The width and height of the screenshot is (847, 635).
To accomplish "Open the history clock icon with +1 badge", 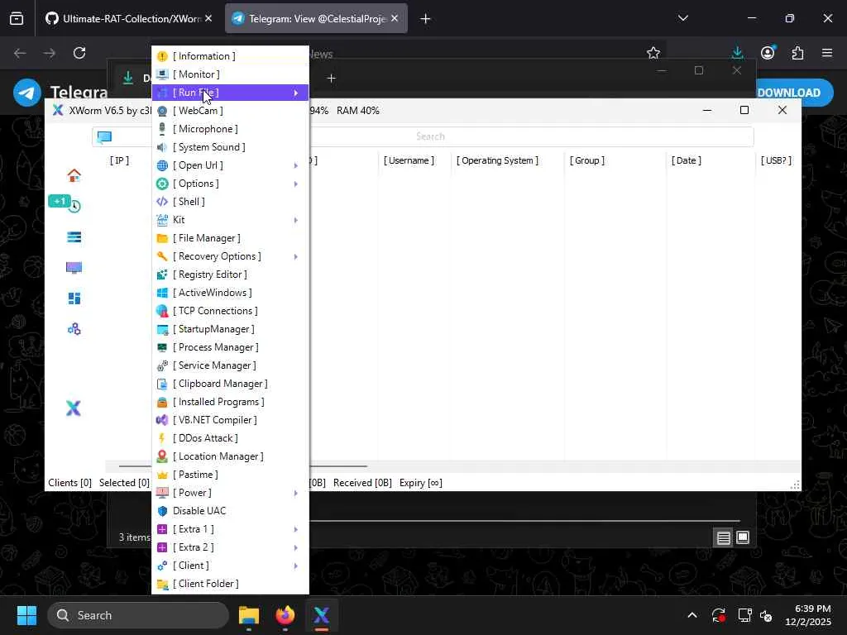I will [74, 206].
